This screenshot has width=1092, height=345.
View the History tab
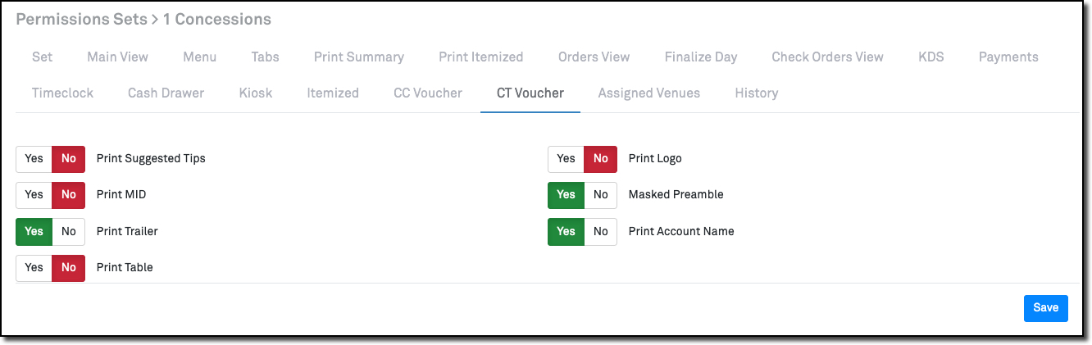[757, 93]
